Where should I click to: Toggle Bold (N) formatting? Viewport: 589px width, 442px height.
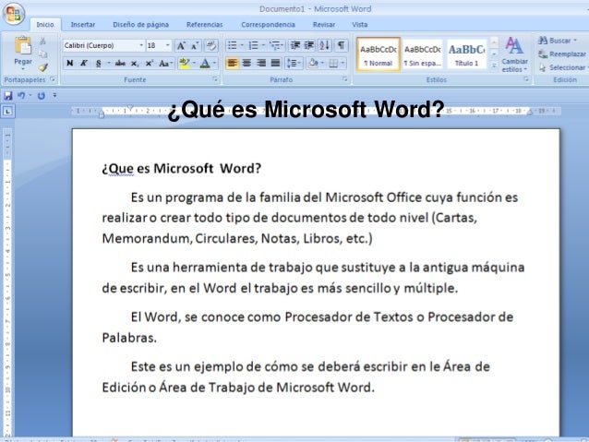click(x=69, y=63)
